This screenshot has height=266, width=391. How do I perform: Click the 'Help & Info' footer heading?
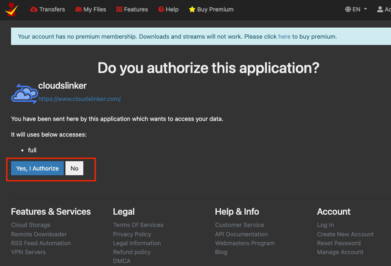[237, 212]
